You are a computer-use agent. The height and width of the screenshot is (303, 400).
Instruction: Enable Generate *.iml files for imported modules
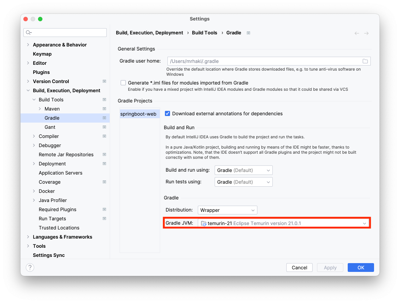point(123,83)
